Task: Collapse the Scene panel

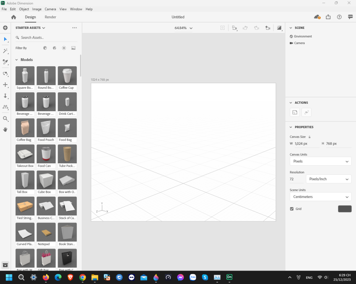Action: pos(291,28)
